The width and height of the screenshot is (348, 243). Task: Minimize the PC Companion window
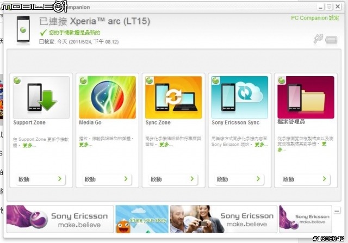[x=320, y=7]
